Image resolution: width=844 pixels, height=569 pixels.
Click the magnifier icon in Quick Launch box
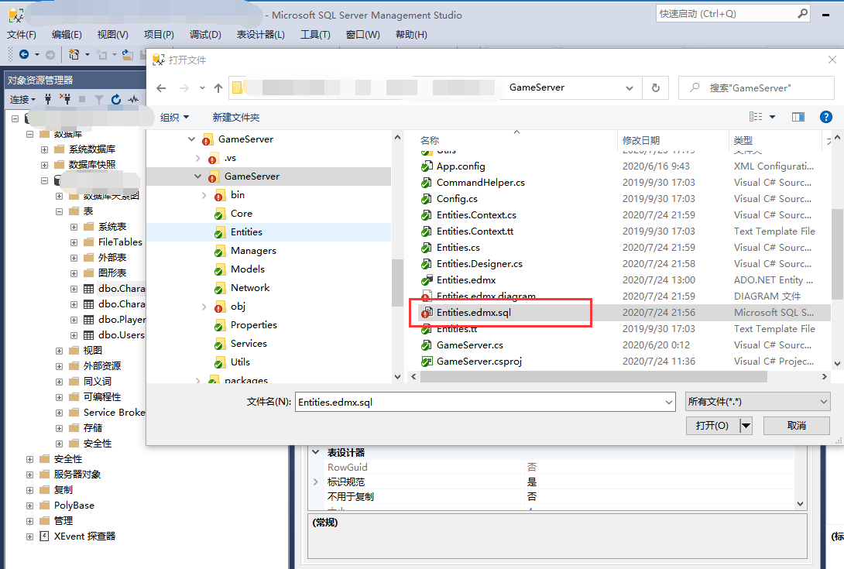point(802,13)
